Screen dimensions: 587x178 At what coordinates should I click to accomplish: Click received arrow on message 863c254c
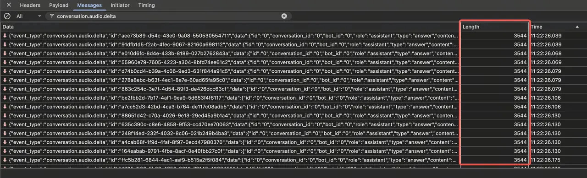click(x=5, y=89)
